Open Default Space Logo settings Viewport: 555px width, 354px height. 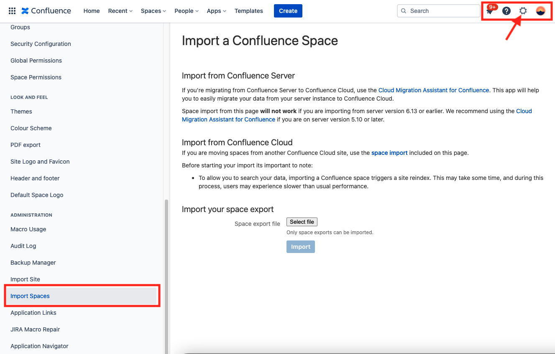click(37, 195)
